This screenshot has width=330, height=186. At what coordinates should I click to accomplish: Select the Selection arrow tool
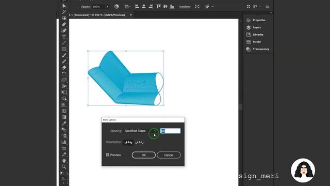(64, 6)
